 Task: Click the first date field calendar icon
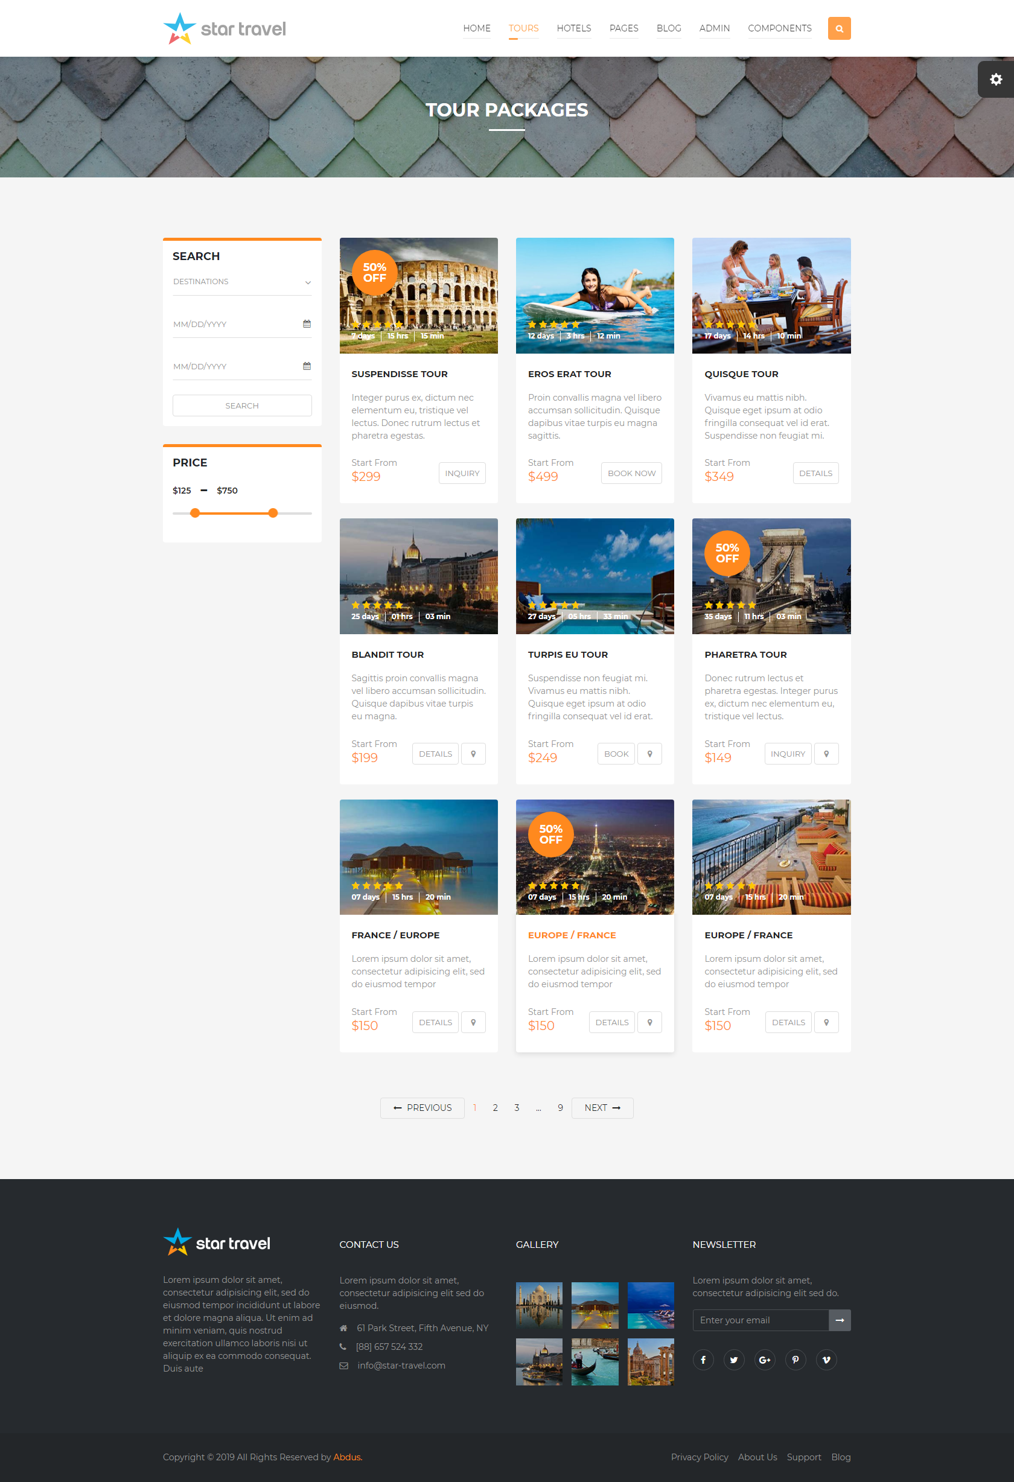point(307,324)
